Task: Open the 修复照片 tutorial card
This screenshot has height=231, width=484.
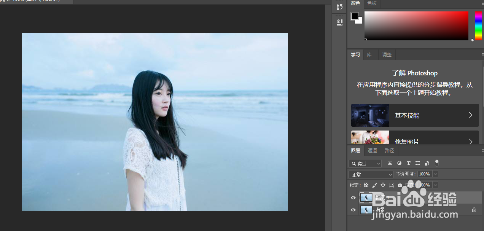Action: pos(415,137)
